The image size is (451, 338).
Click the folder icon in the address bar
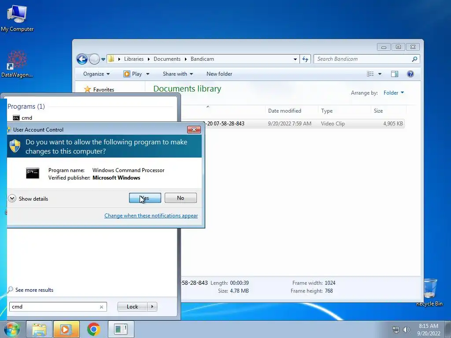pos(111,59)
